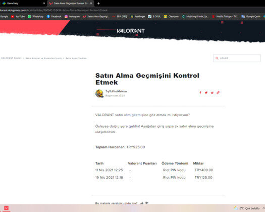Open the Classroom bookmark

pos(171,16)
